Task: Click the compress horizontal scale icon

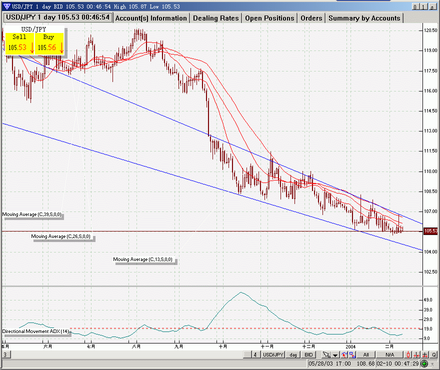Action: [x=416, y=355]
